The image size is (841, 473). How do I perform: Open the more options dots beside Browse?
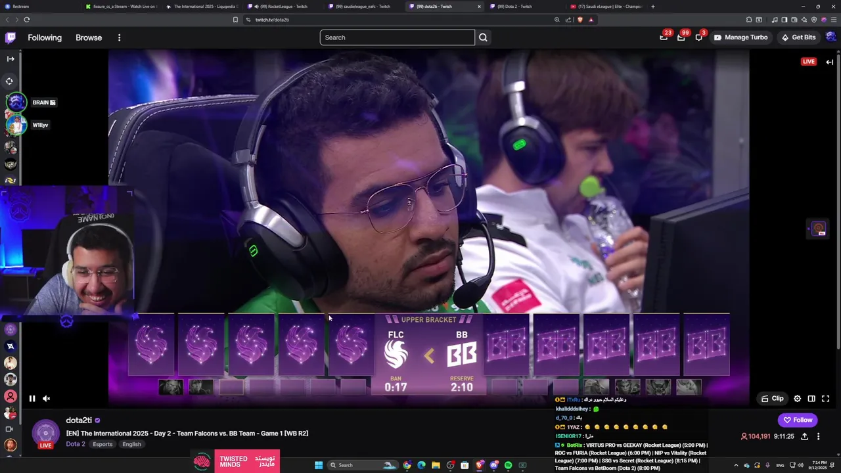click(119, 37)
